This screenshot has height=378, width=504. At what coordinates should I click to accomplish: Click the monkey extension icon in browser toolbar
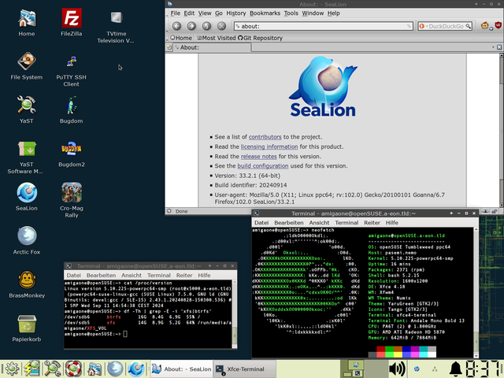485,26
